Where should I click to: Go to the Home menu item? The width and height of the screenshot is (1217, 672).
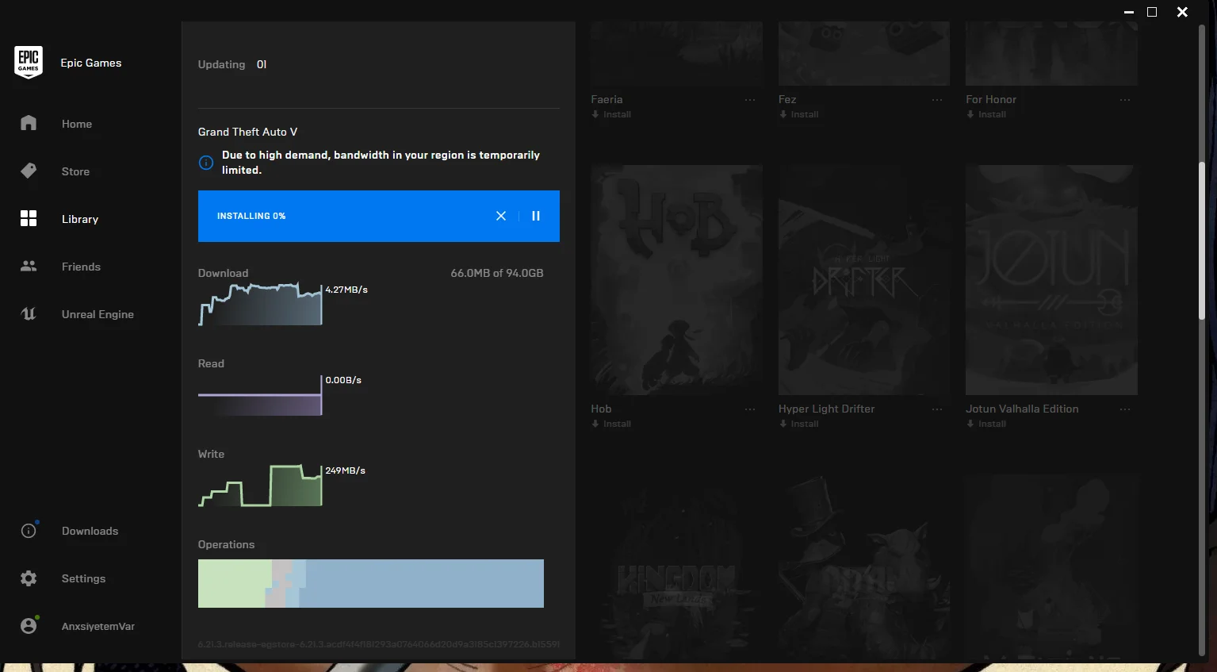pos(77,124)
